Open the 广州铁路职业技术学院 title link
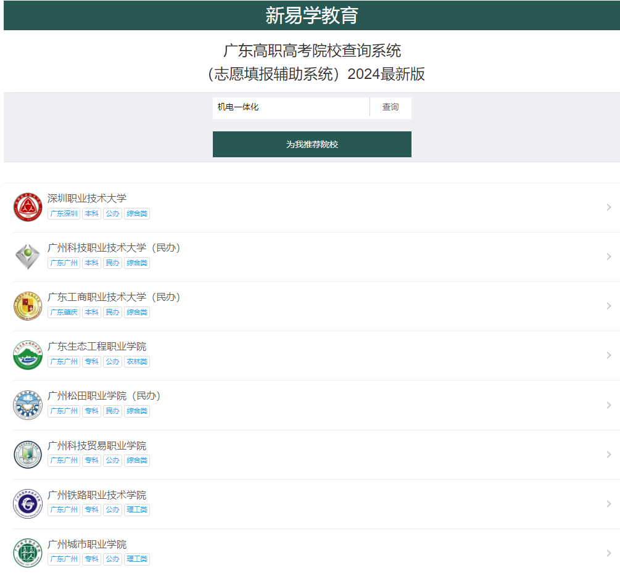 click(x=97, y=495)
